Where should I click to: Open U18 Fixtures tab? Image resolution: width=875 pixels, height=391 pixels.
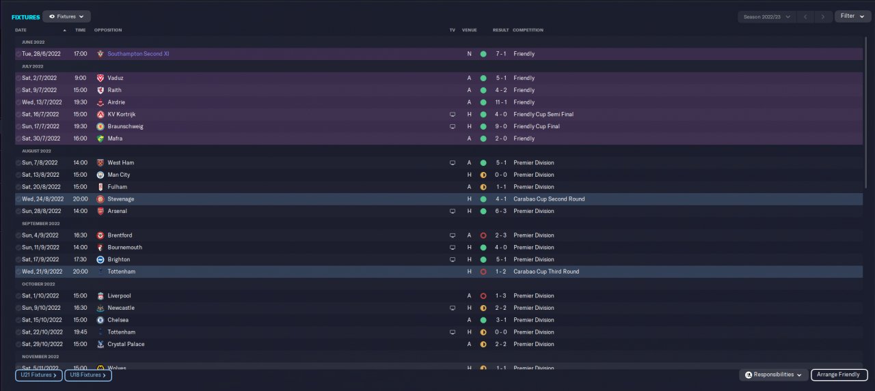point(88,375)
